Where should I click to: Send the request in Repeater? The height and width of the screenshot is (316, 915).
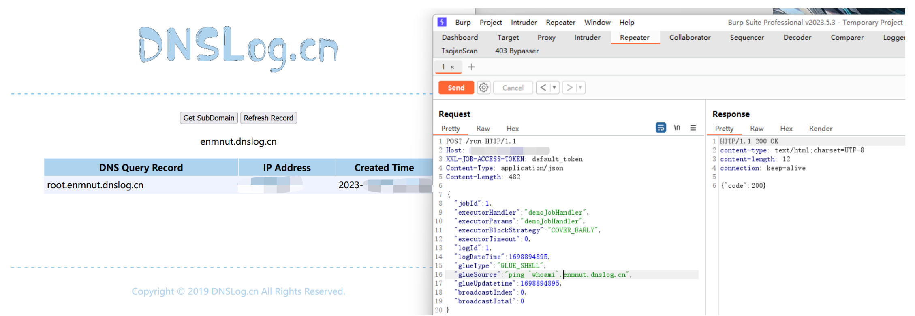click(x=456, y=88)
